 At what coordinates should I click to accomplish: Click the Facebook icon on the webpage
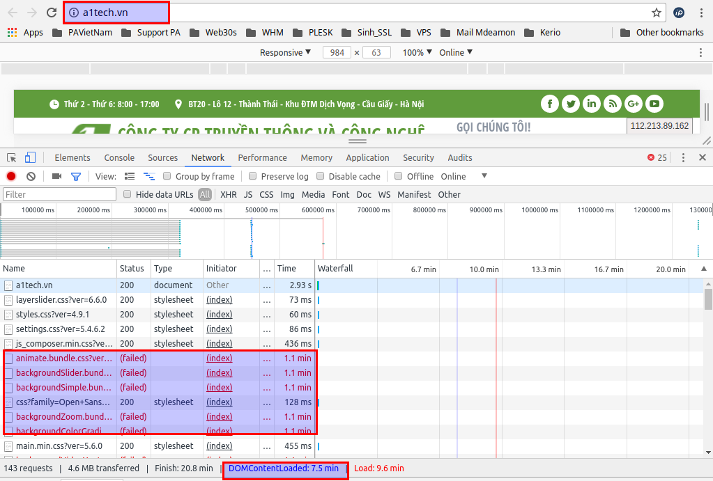pyautogui.click(x=550, y=104)
